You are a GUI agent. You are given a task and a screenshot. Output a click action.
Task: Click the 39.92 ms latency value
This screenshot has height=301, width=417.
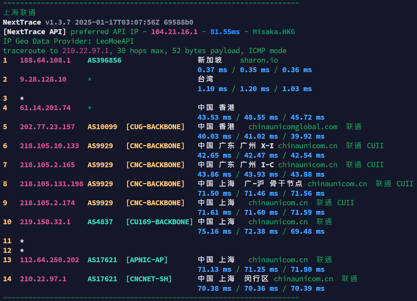click(307, 137)
